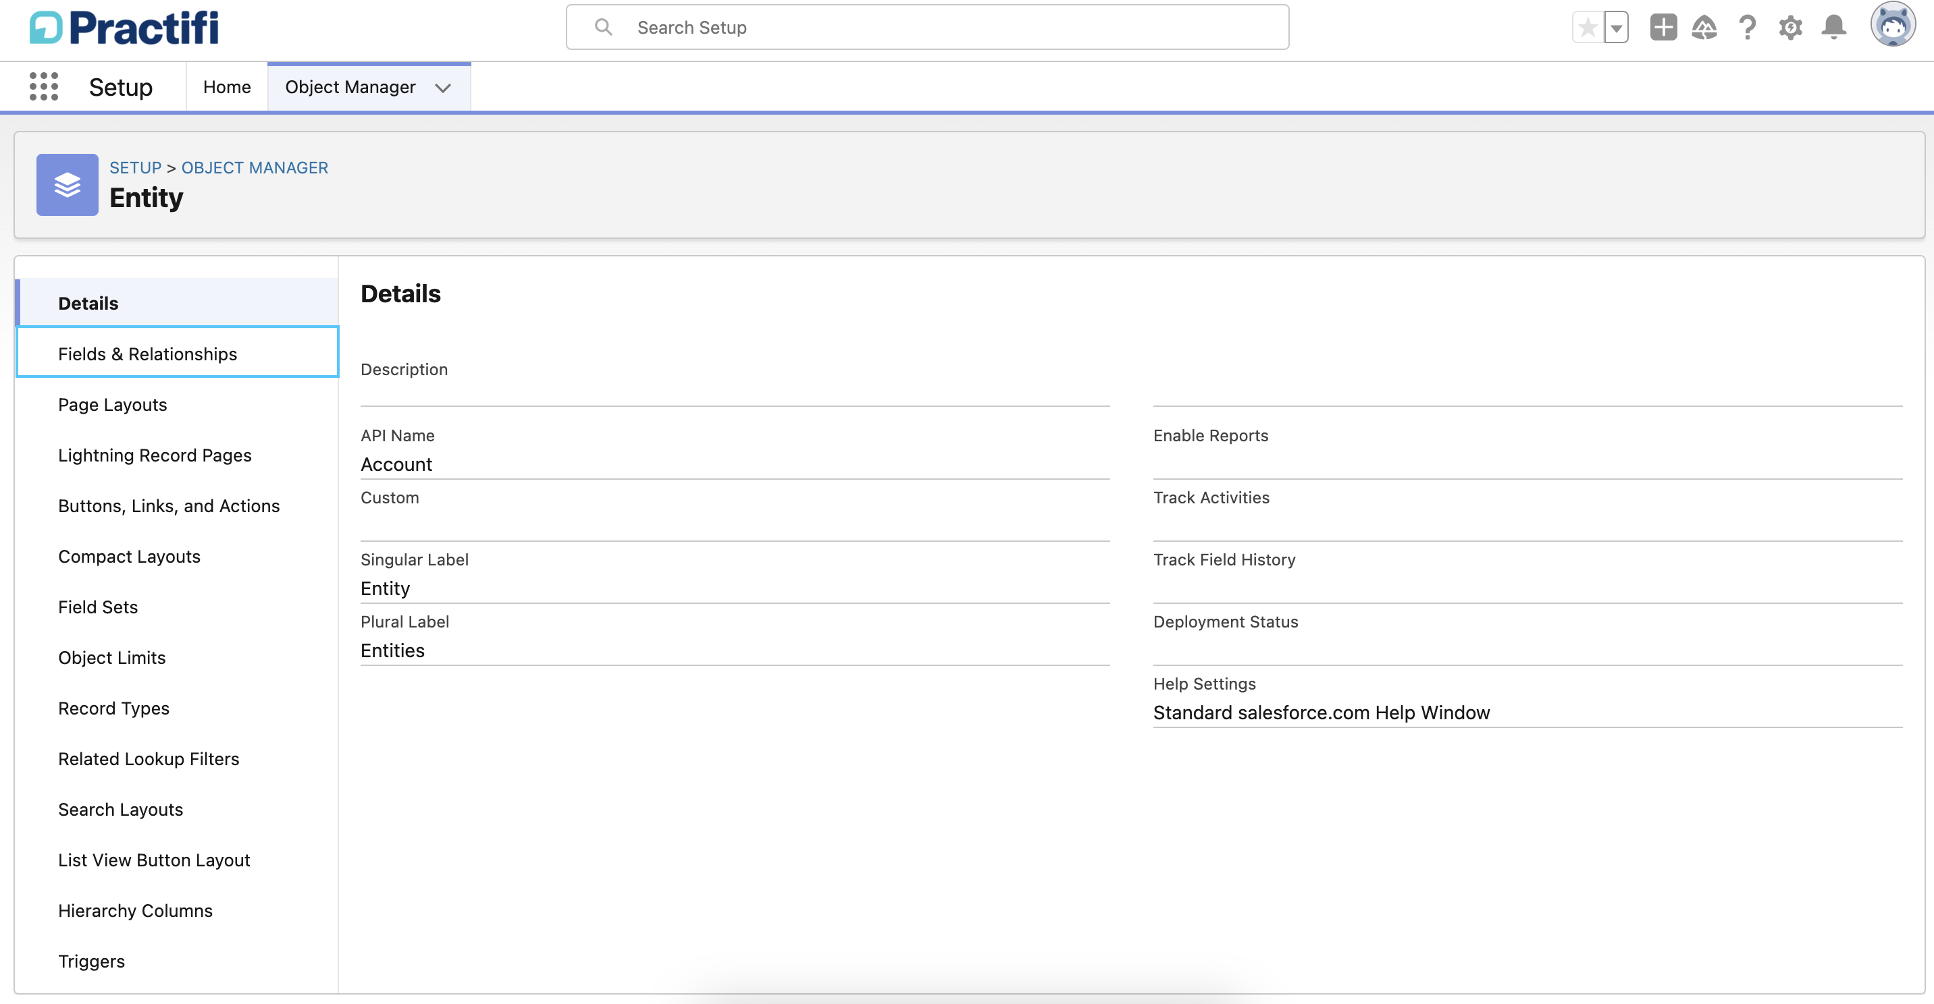The image size is (1934, 1004).
Task: Open the Setup gear icon
Action: tap(1791, 27)
